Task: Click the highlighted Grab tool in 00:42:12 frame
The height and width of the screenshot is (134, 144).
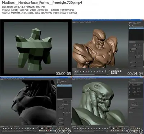Action: tap(80, 129)
